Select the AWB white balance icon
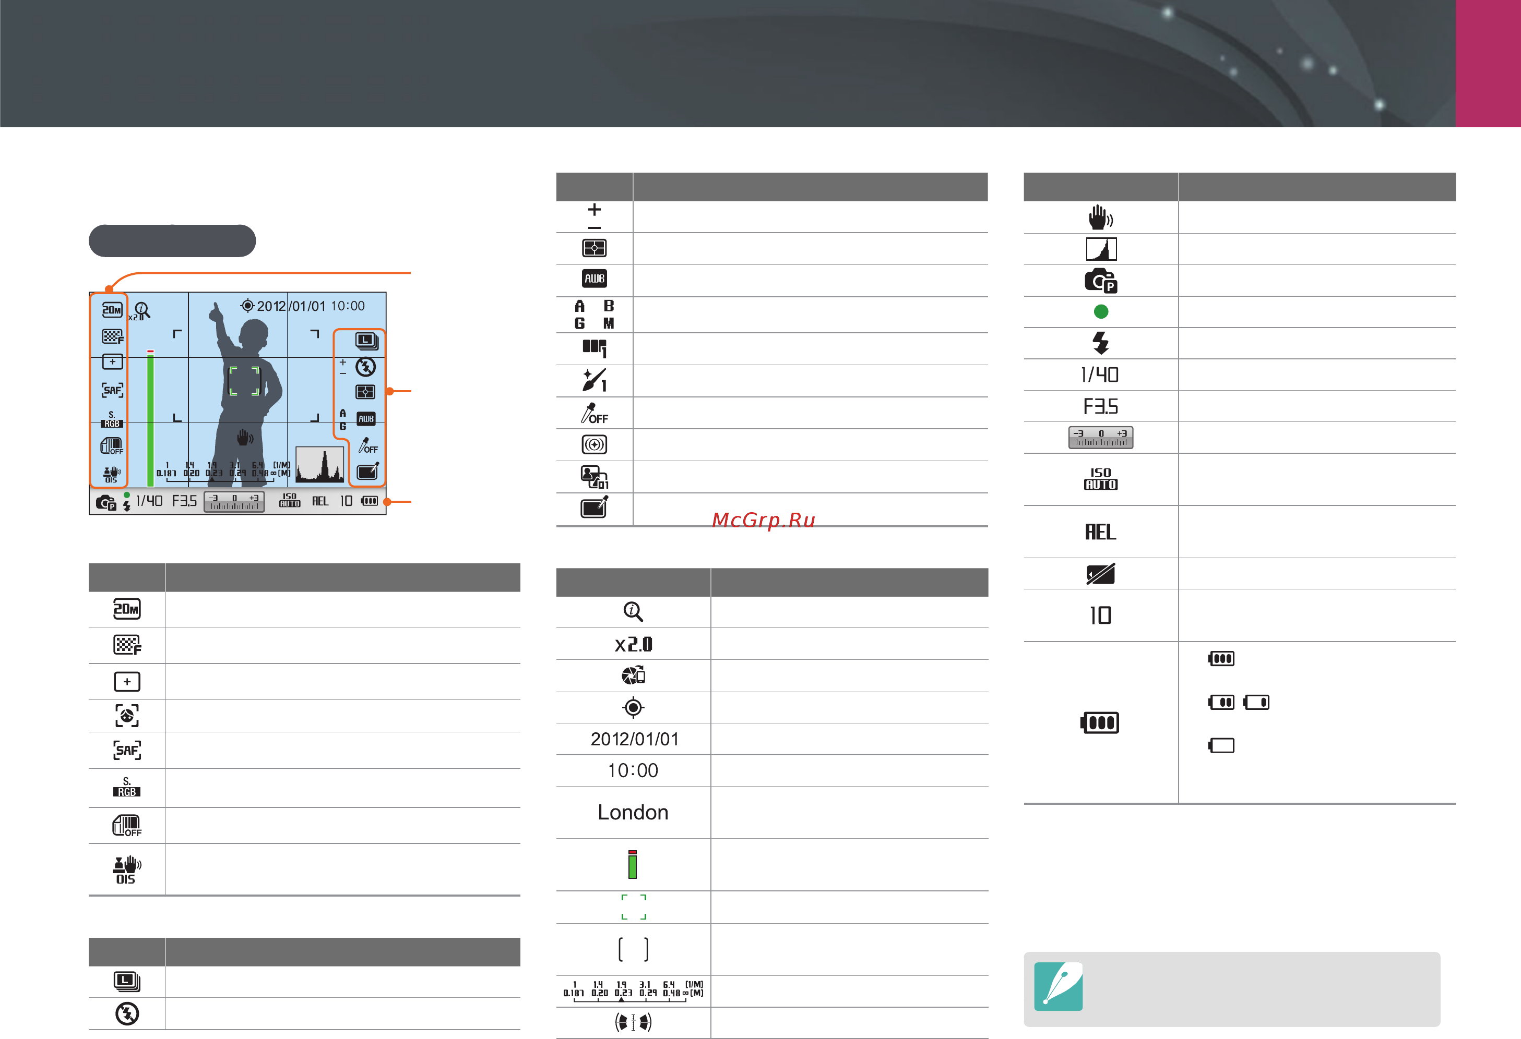The width and height of the screenshot is (1521, 1039). 595,279
